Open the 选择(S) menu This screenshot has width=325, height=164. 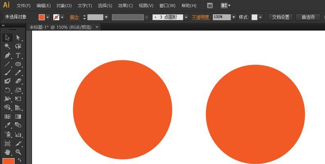[105, 6]
